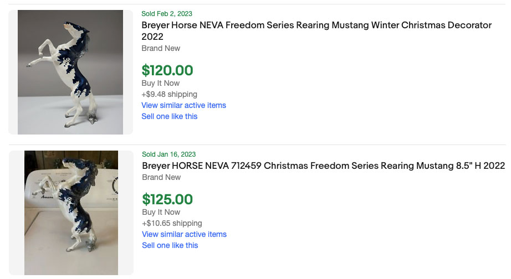This screenshot has width=511, height=279.
Task: Click 'View similar active items' under $120.00 listing
Action: click(183, 105)
